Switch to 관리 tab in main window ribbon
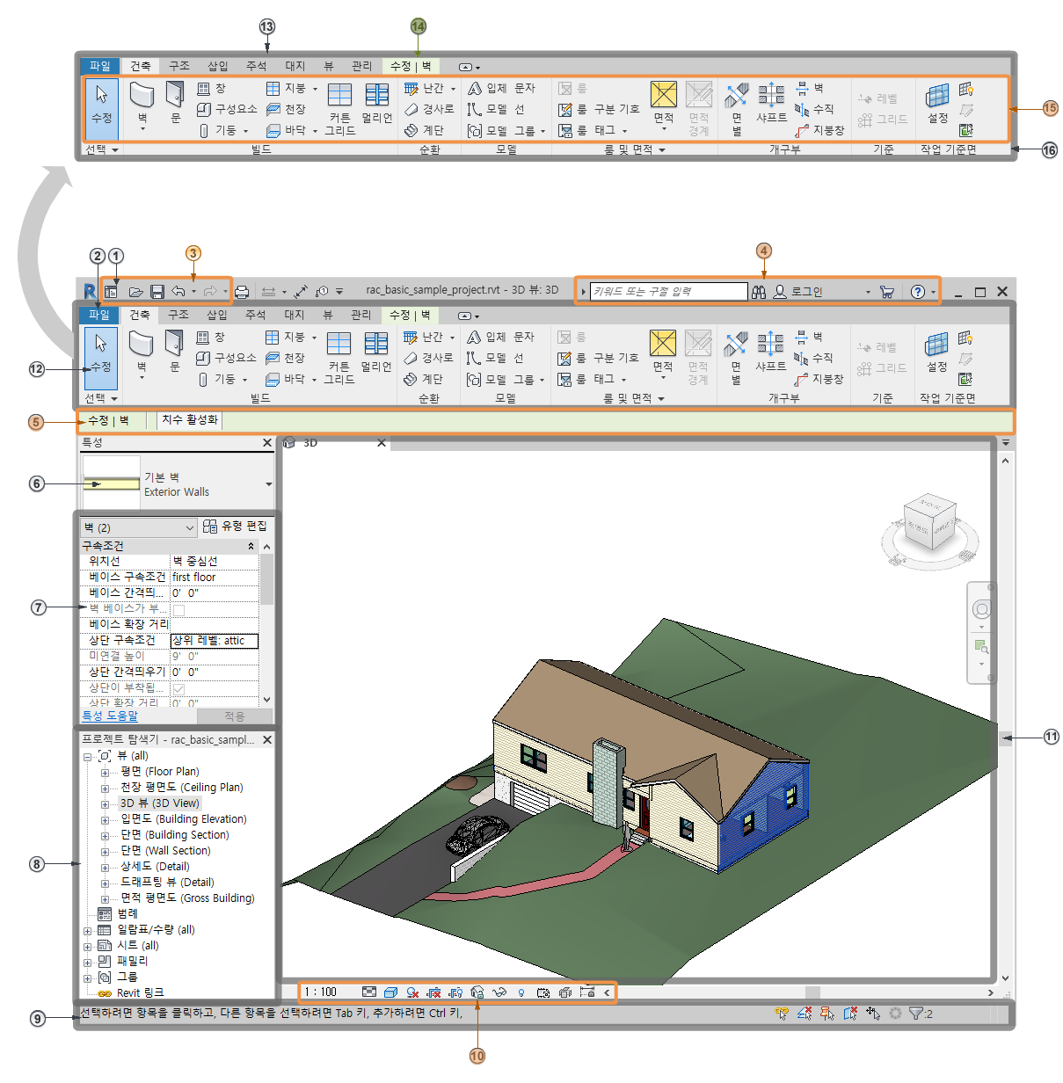Screen dimensions: 1063x1083 coord(360,315)
